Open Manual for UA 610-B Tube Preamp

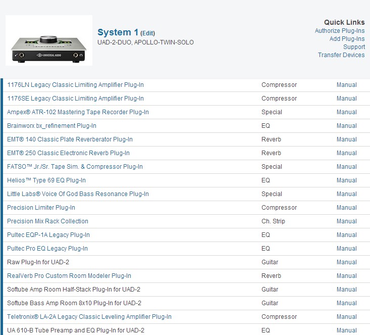coord(347,330)
